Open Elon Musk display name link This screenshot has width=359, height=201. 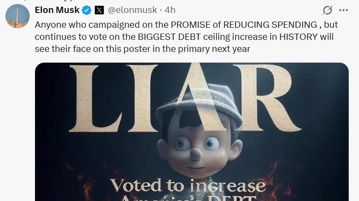click(57, 10)
